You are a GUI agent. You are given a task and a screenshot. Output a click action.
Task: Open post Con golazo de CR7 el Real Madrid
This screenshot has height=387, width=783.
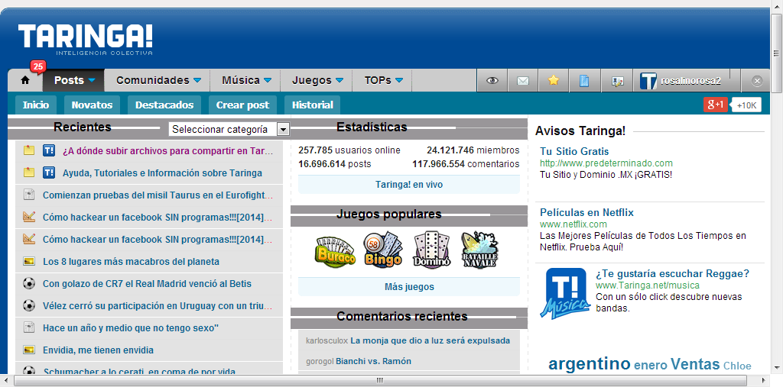coord(147,284)
